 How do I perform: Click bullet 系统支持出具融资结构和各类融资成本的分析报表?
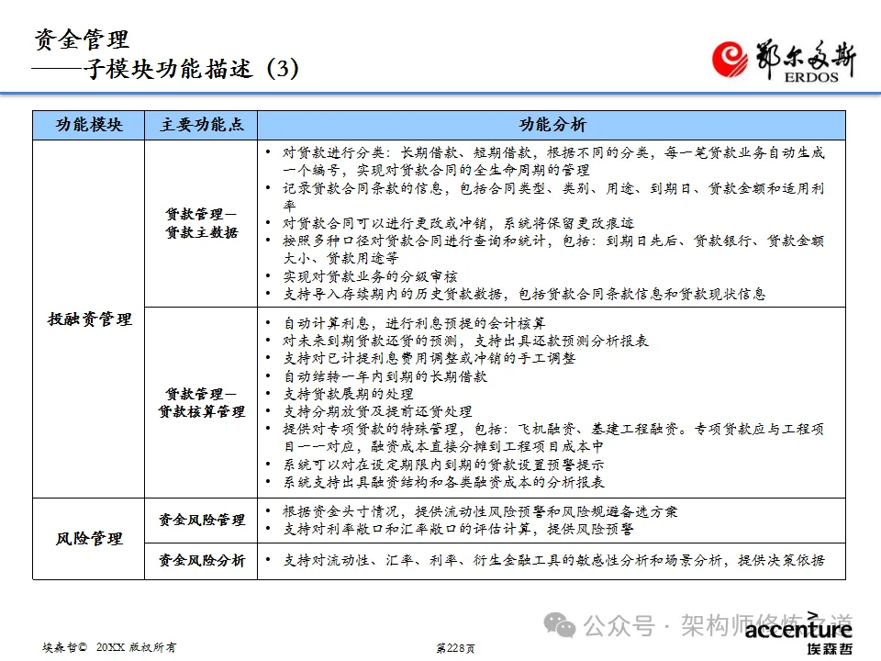(443, 482)
